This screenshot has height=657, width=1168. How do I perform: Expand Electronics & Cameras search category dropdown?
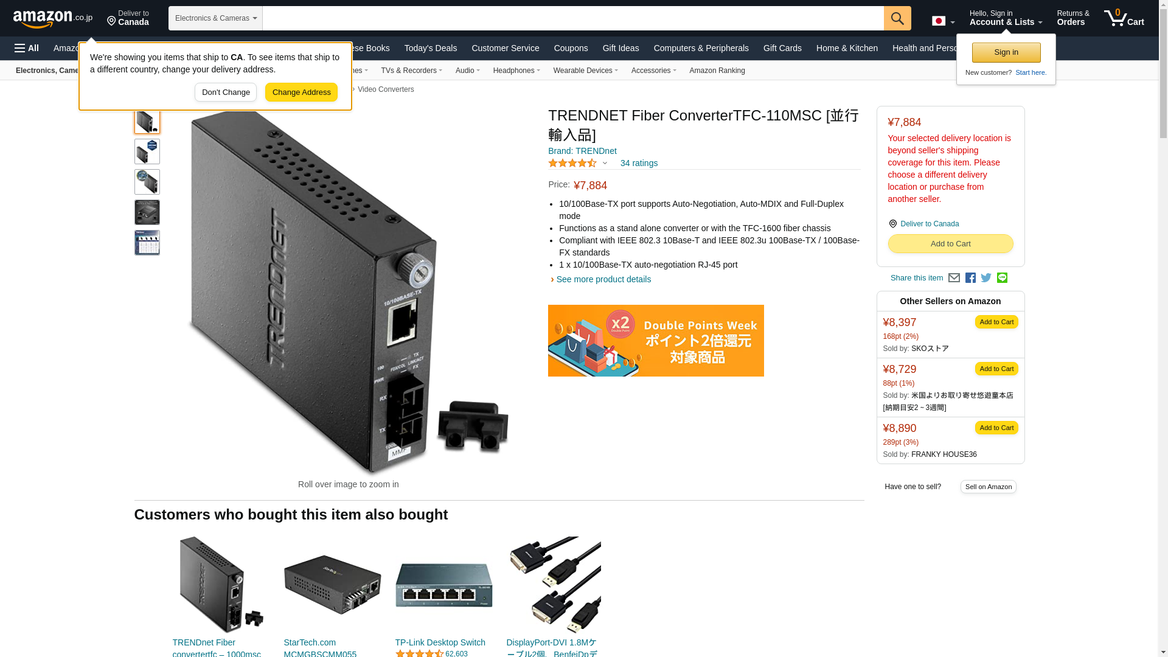pos(215,18)
